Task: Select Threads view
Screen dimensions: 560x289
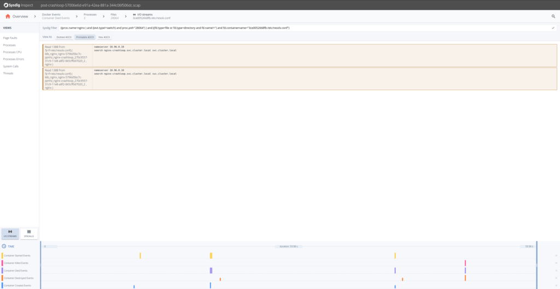Action: 8,73
